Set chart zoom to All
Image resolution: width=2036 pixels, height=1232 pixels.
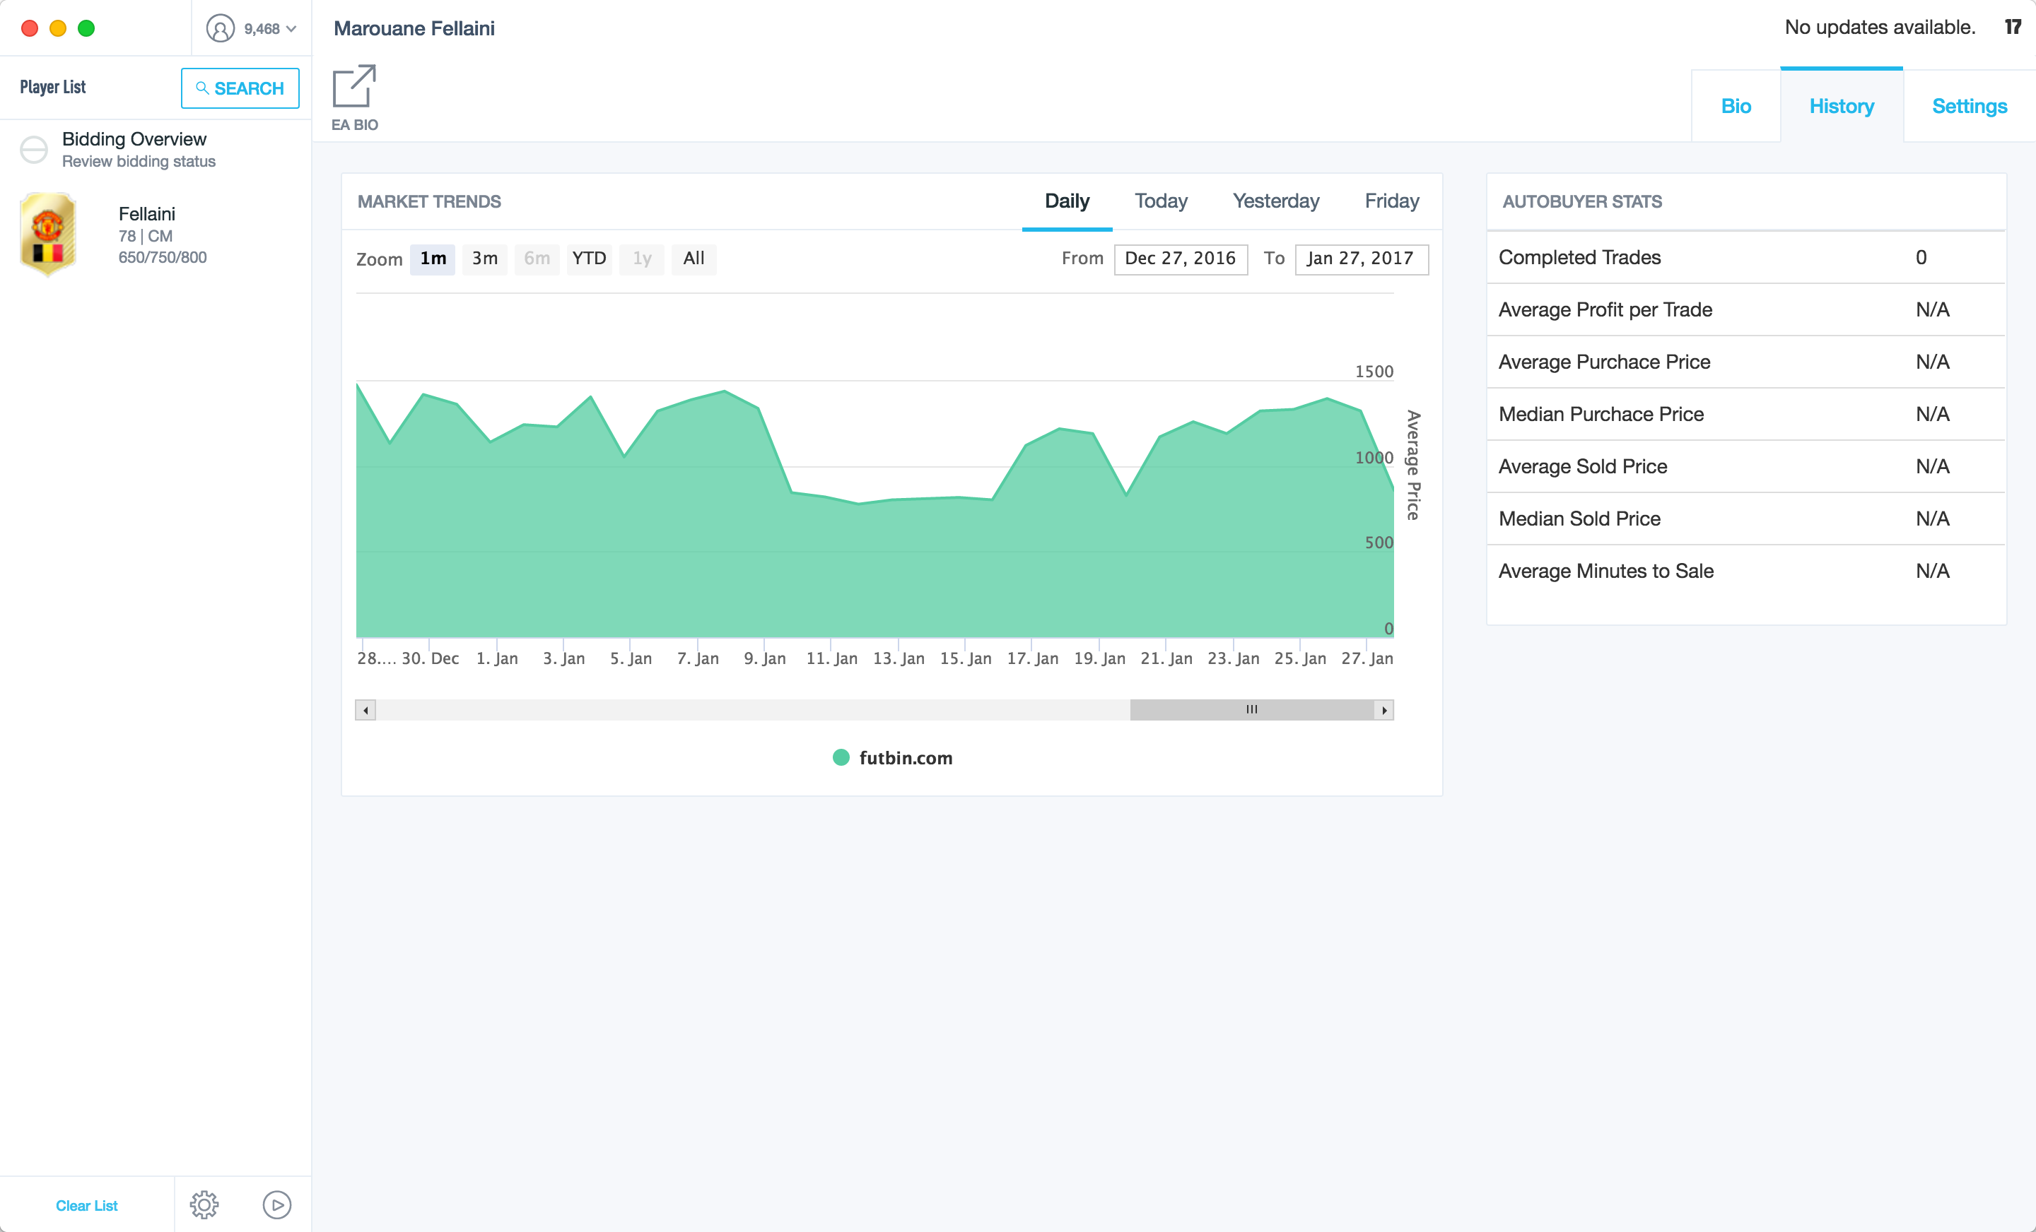(694, 259)
